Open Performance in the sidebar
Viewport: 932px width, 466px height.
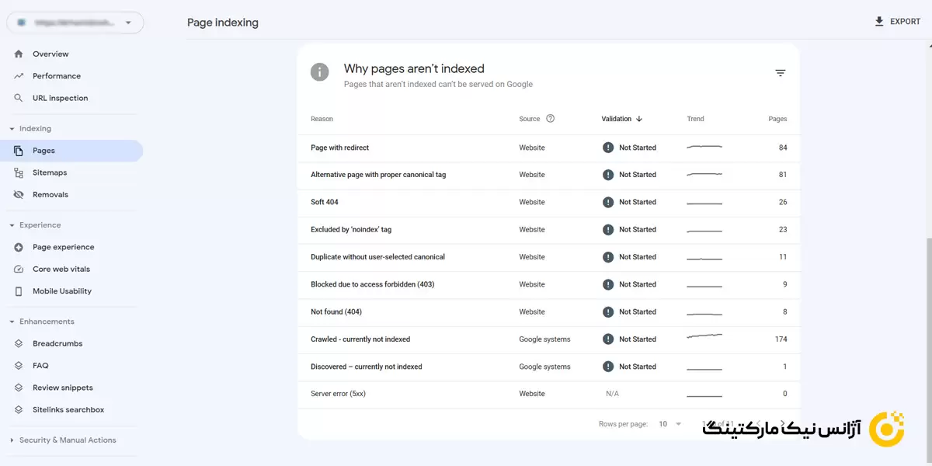(x=56, y=76)
